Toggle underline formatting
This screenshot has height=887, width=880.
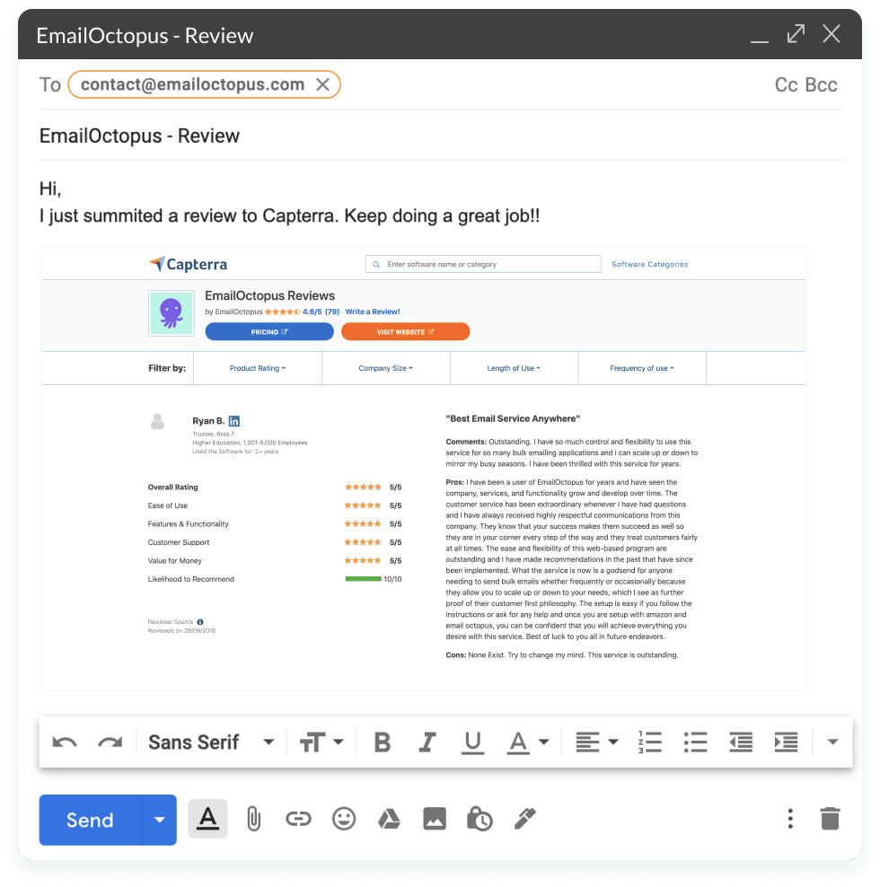tap(472, 742)
